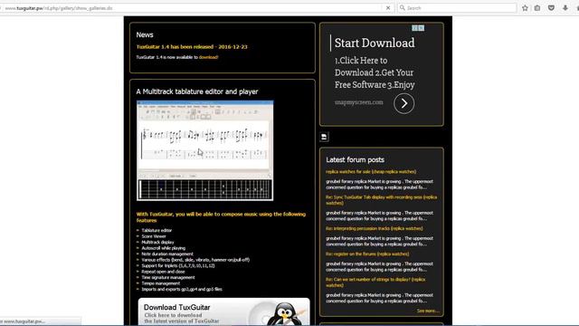Click the ad info icon on the advertisement
Viewport: 579px width, 326px height.
(415, 28)
